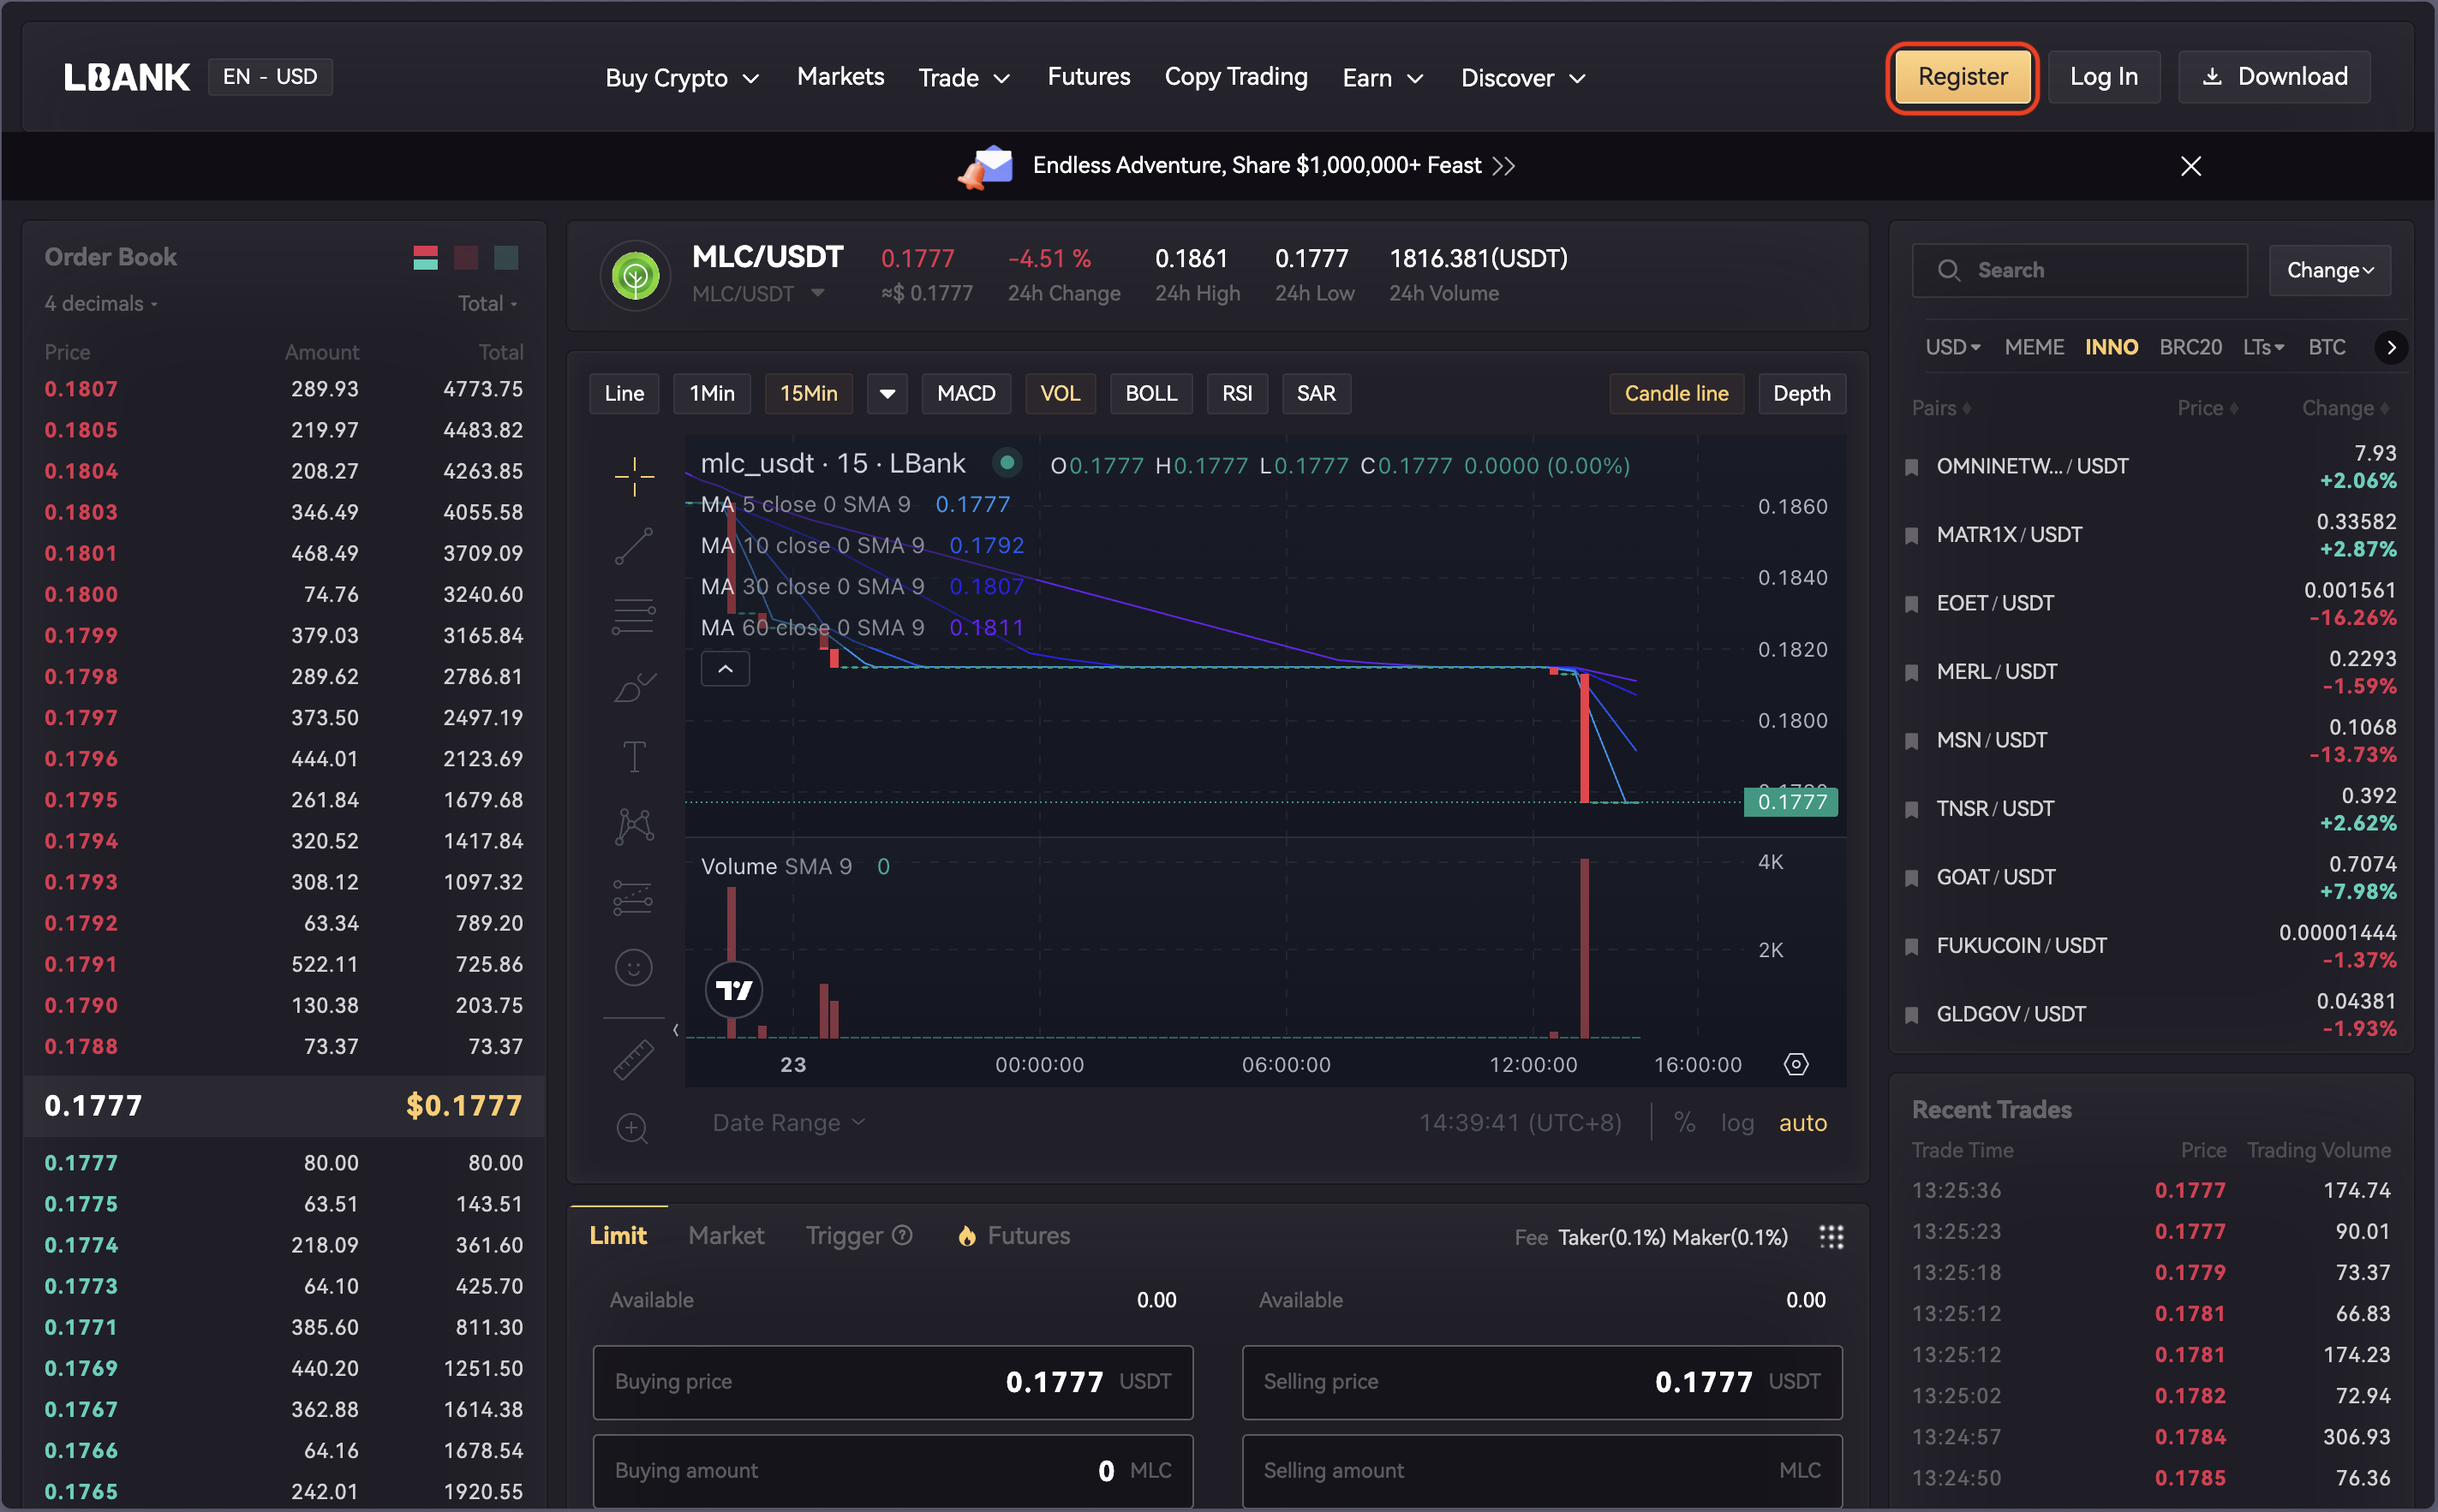2438x1512 pixels.
Task: Change language and currency EN - USD
Action: click(x=270, y=77)
